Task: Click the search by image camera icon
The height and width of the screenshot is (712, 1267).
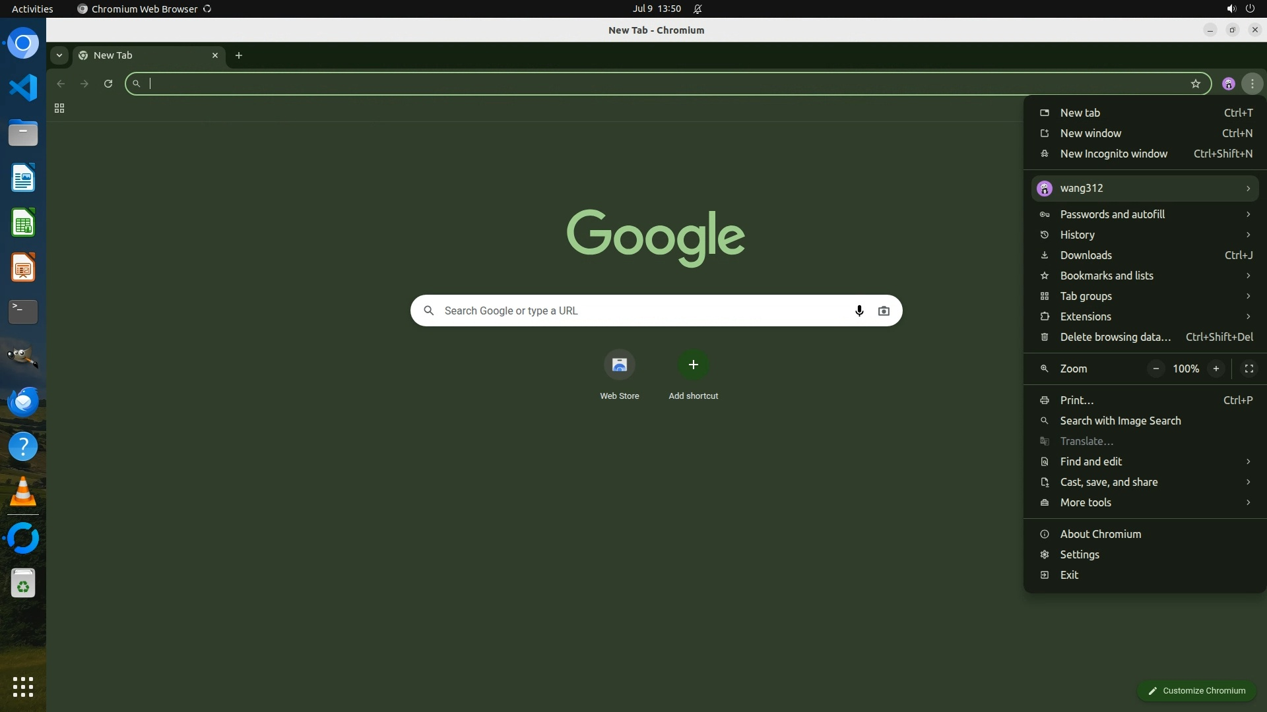Action: pyautogui.click(x=884, y=311)
